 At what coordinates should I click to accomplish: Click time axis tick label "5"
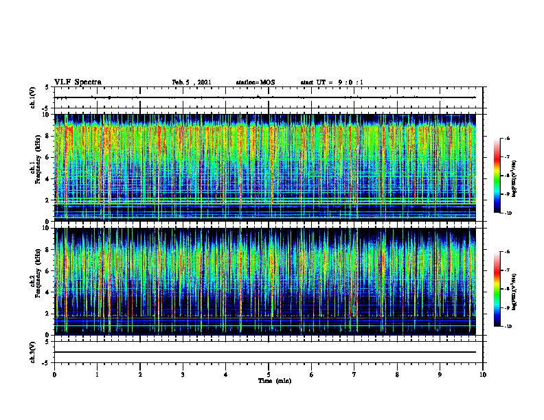pos(269,375)
